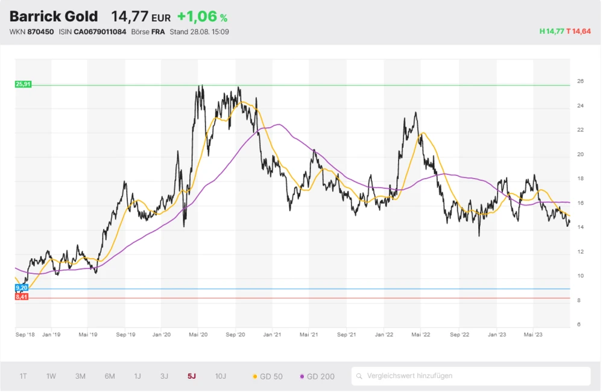Click the magnifier icon in search box
Image resolution: width=603 pixels, height=392 pixels.
coord(360,376)
